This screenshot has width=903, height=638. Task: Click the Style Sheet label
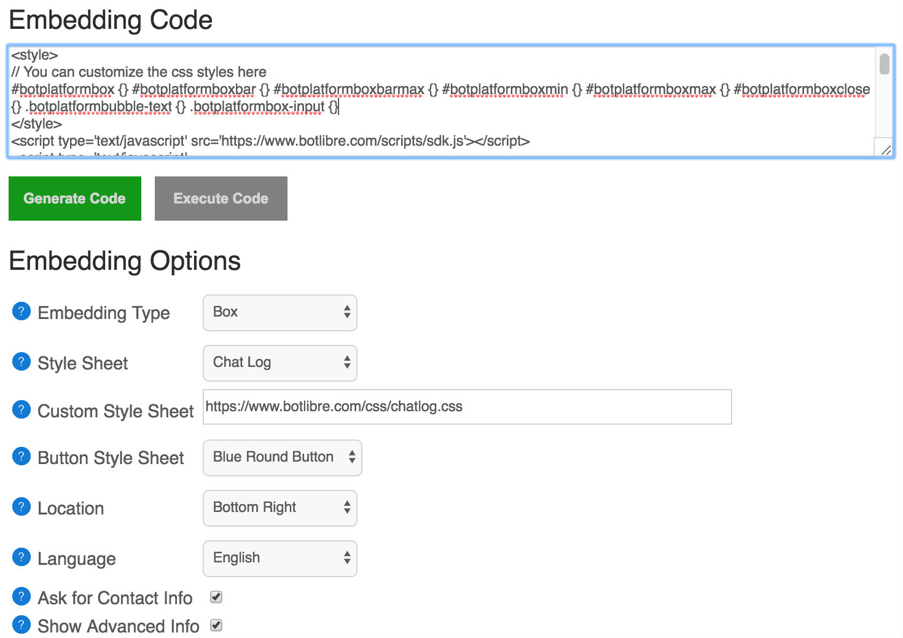(83, 363)
